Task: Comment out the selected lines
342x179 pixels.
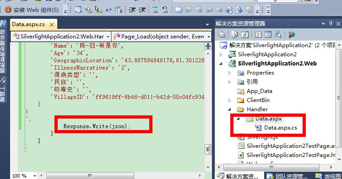Action: coord(155,10)
